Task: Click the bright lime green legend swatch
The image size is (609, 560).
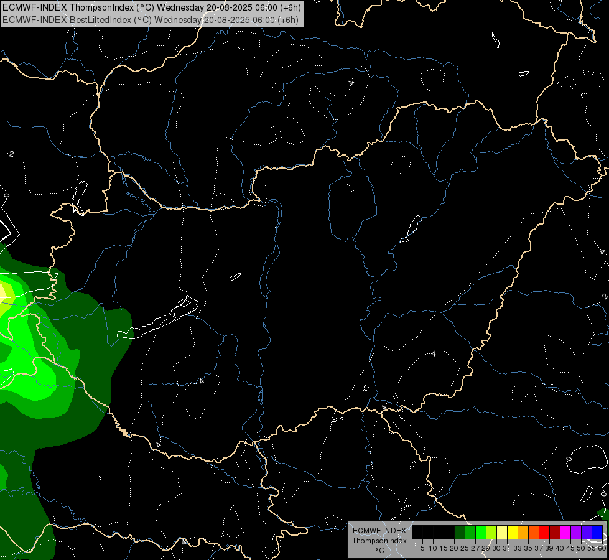Action: [481, 532]
